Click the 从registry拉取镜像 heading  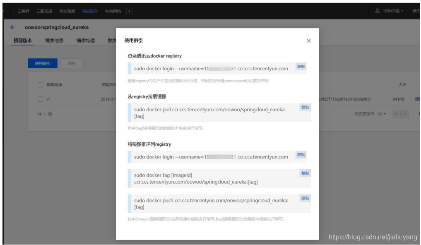[147, 96]
